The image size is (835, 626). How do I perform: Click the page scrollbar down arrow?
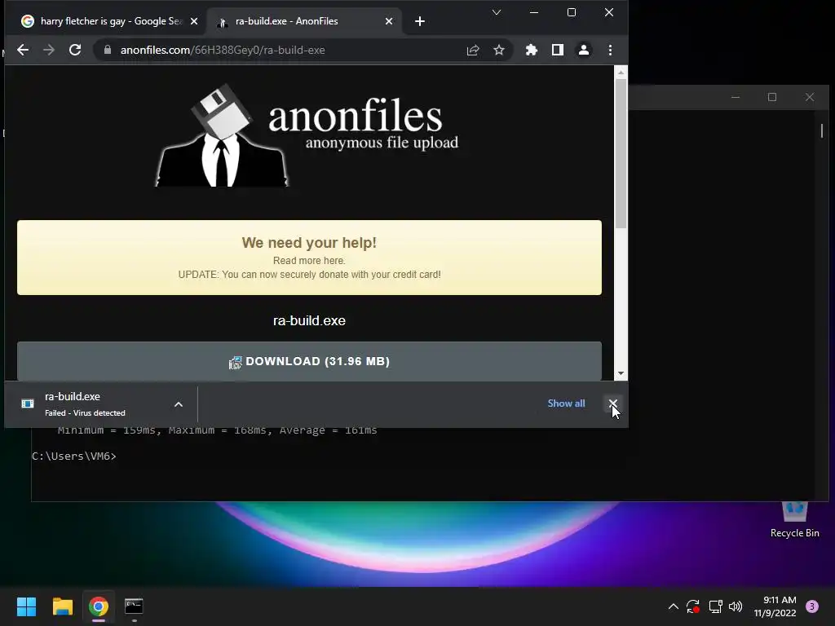pos(621,373)
